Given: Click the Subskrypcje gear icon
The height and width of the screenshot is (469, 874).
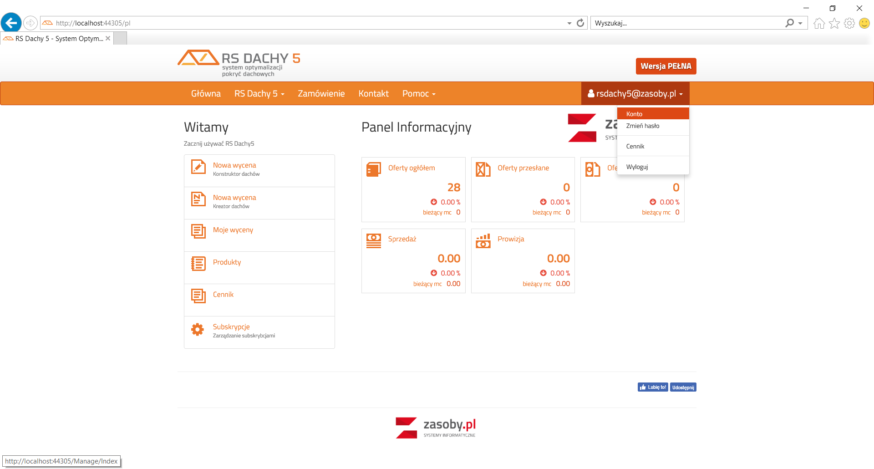Looking at the screenshot, I should (x=198, y=329).
